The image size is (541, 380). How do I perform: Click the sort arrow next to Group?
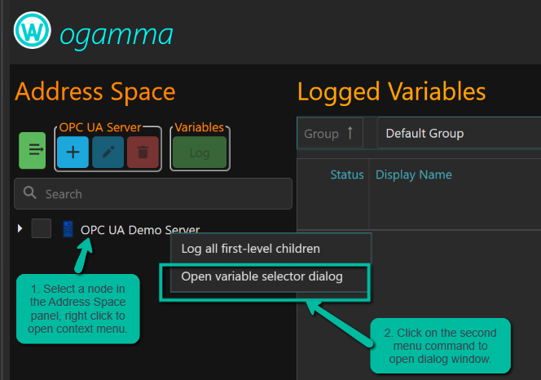tap(350, 133)
